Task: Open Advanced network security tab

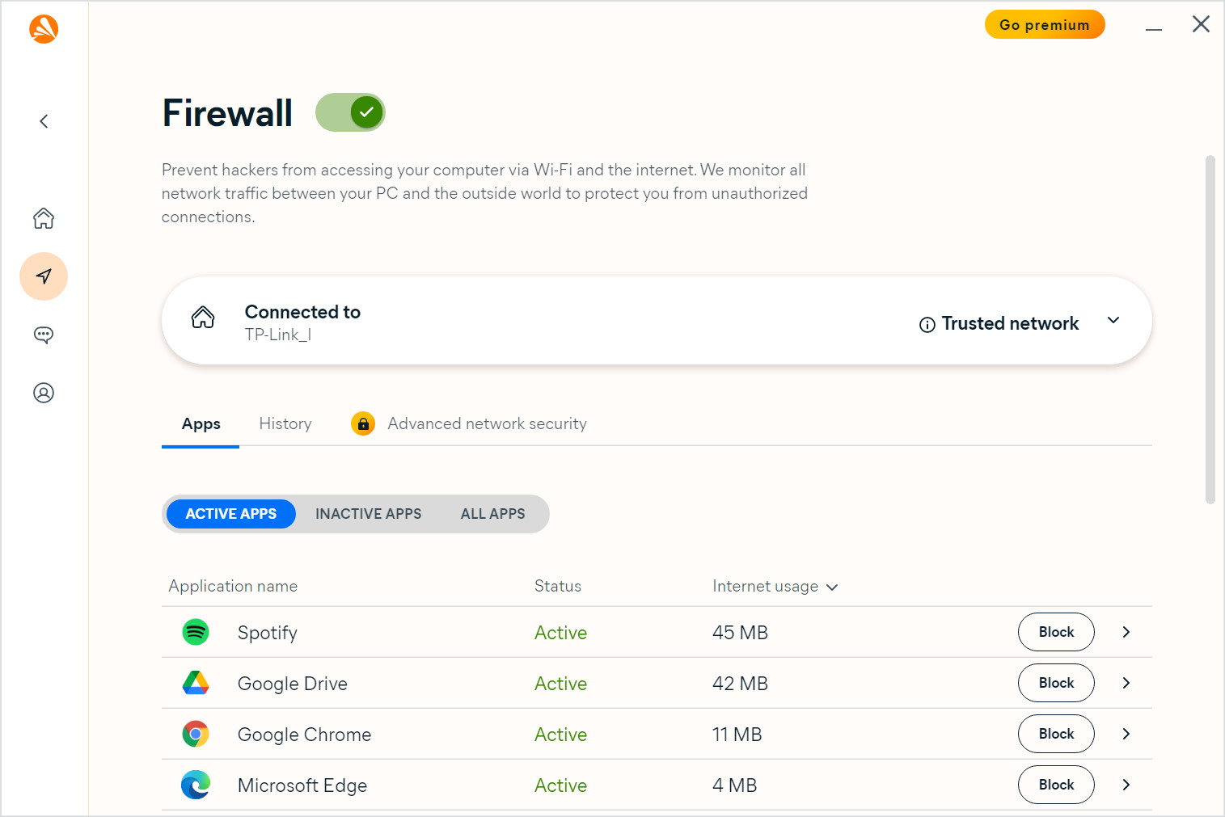Action: 486,423
